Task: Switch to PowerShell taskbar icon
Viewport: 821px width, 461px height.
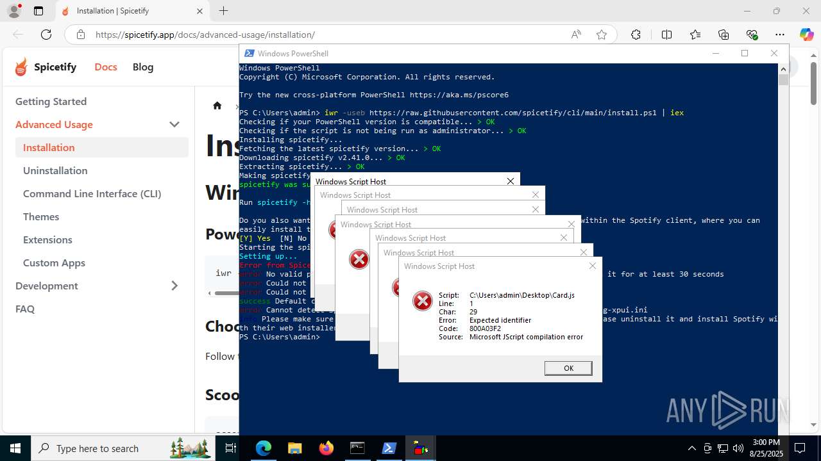Action: [389, 448]
